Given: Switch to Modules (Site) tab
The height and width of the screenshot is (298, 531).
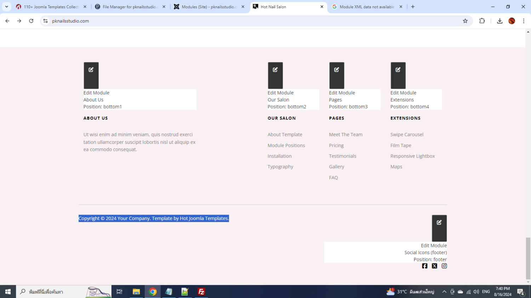Looking at the screenshot, I should pos(210,7).
